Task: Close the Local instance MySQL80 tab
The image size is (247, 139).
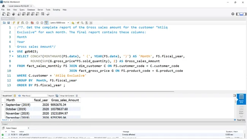Action: click(31, 6)
